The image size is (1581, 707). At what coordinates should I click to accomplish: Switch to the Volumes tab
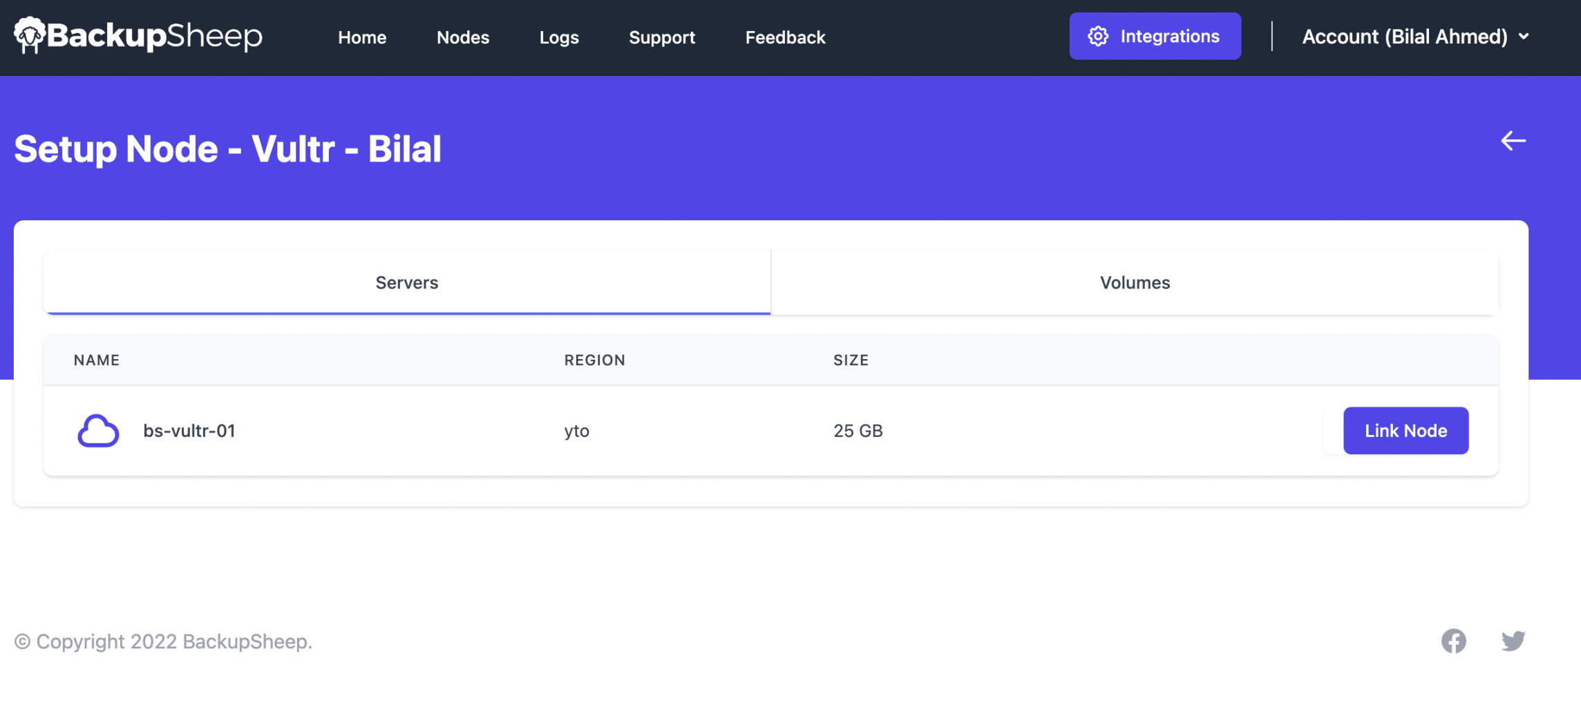coord(1135,282)
